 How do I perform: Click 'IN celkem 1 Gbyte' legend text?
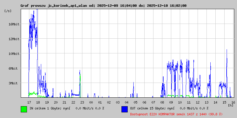click(x=45, y=108)
